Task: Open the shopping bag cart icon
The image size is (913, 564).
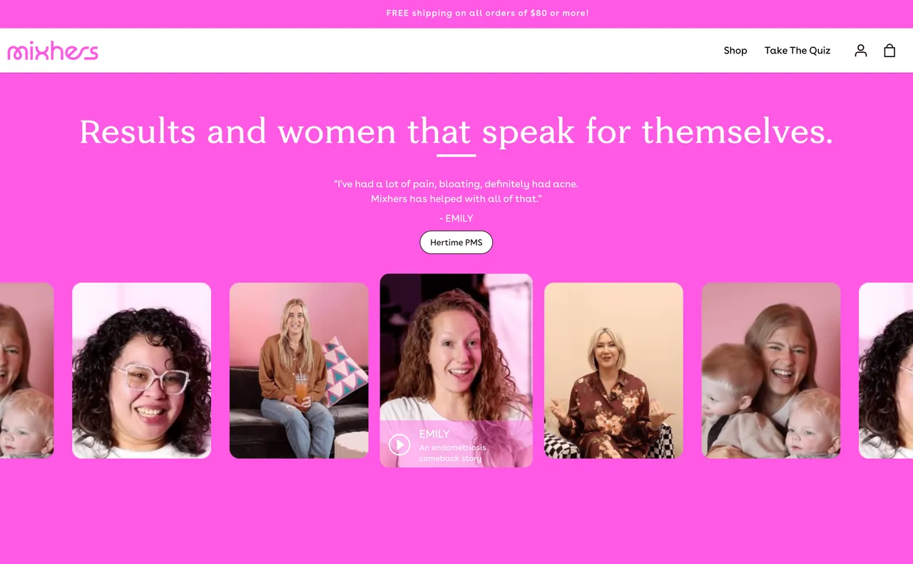Action: pyautogui.click(x=889, y=50)
